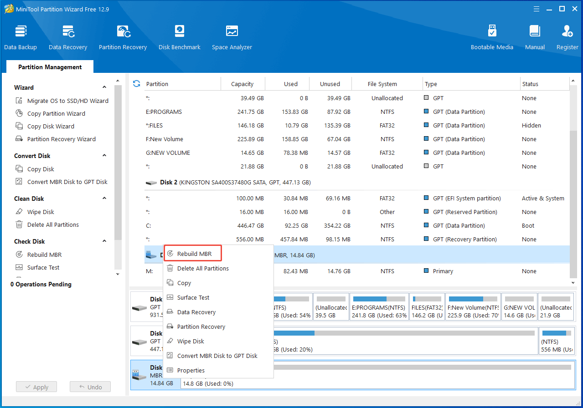Switch to the Partition Management tab
The image size is (583, 408).
50,67
